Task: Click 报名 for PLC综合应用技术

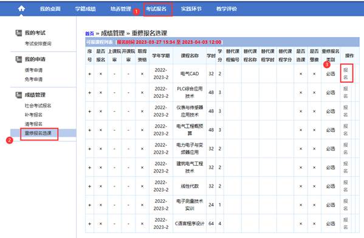Action: point(346,92)
